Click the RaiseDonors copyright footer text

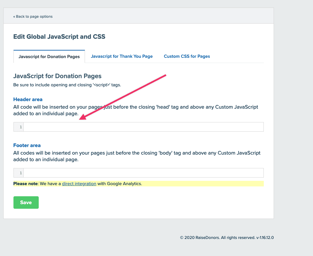(227, 238)
